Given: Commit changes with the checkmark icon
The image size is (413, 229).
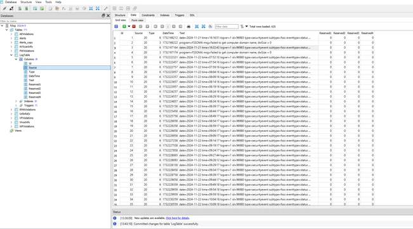Looking at the screenshot, I should [x=141, y=26].
